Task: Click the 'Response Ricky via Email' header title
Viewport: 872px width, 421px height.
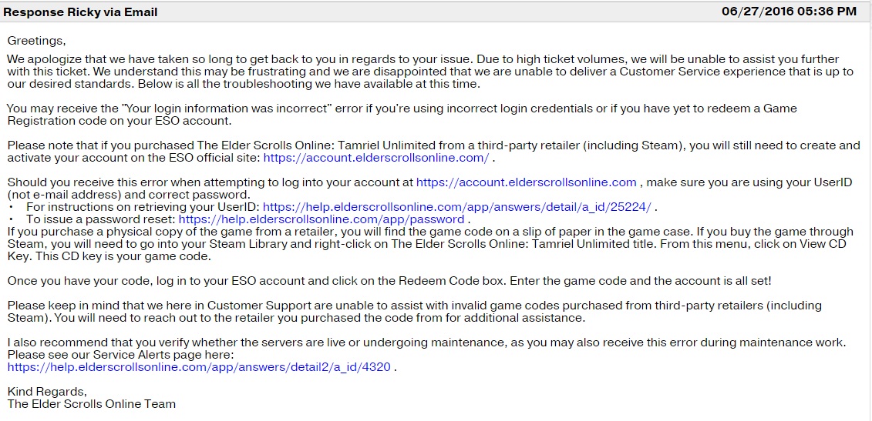Action: tap(81, 12)
